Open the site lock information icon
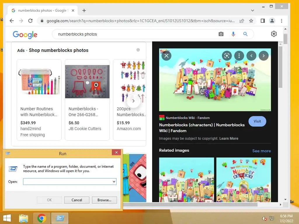This screenshot has width=299, height=224. (42, 21)
